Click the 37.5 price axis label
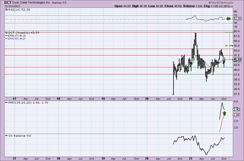 pos(236,75)
